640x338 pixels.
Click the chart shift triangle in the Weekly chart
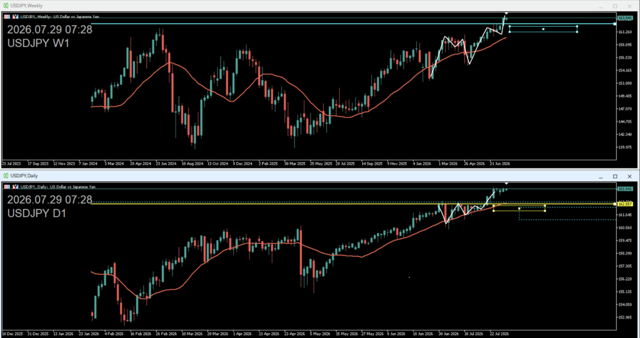506,14
